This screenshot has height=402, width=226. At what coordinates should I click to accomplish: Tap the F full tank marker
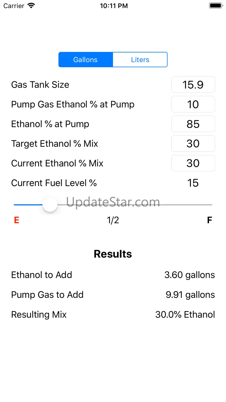point(209,220)
